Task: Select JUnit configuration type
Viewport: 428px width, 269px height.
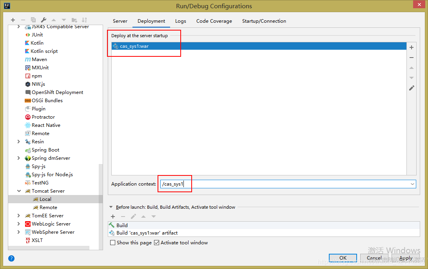Action: click(34, 34)
